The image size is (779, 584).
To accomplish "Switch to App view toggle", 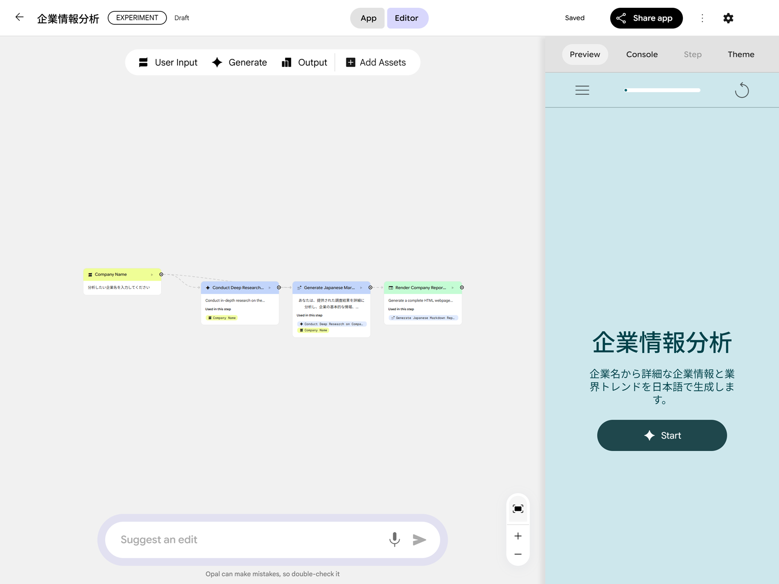I will tap(368, 18).
